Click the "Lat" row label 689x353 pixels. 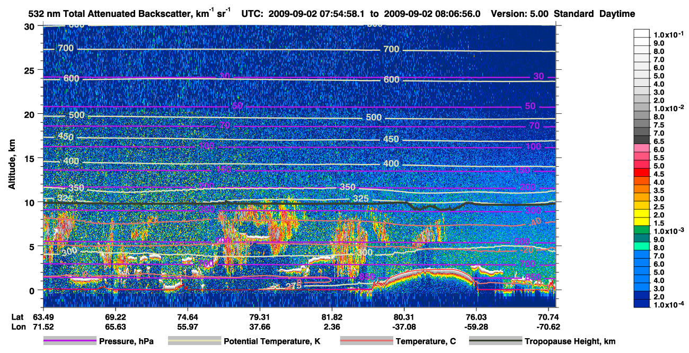[17, 316]
